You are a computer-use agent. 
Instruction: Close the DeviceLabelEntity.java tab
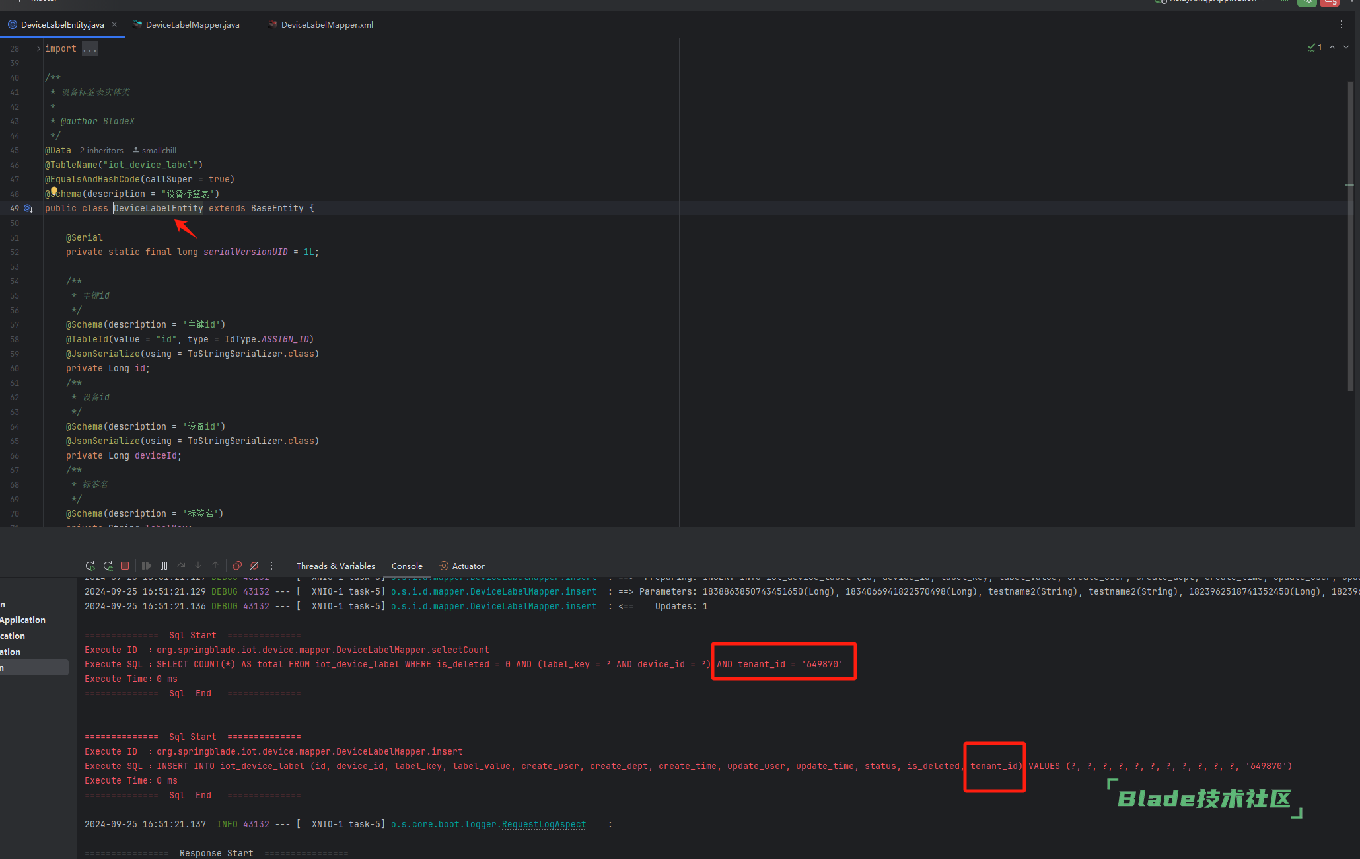coord(114,24)
